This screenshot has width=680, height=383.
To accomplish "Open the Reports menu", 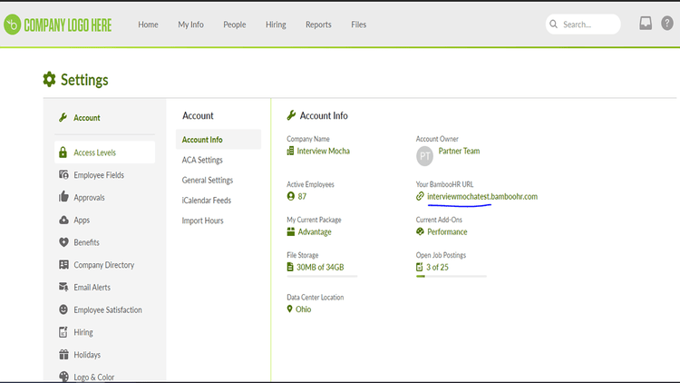I will (318, 25).
